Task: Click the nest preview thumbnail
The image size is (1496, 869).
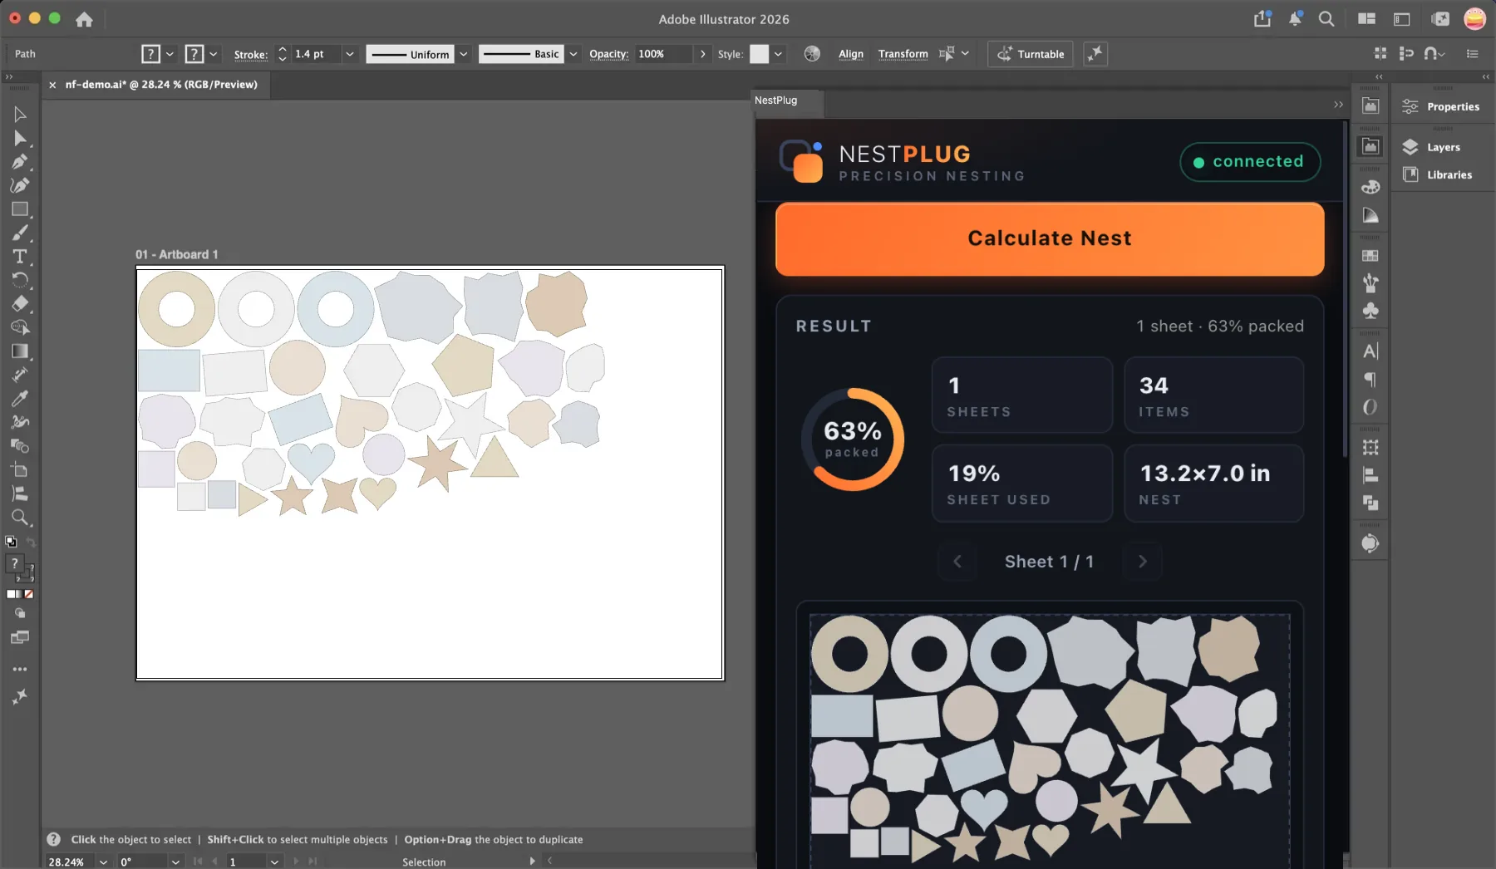Action: pyautogui.click(x=1050, y=739)
